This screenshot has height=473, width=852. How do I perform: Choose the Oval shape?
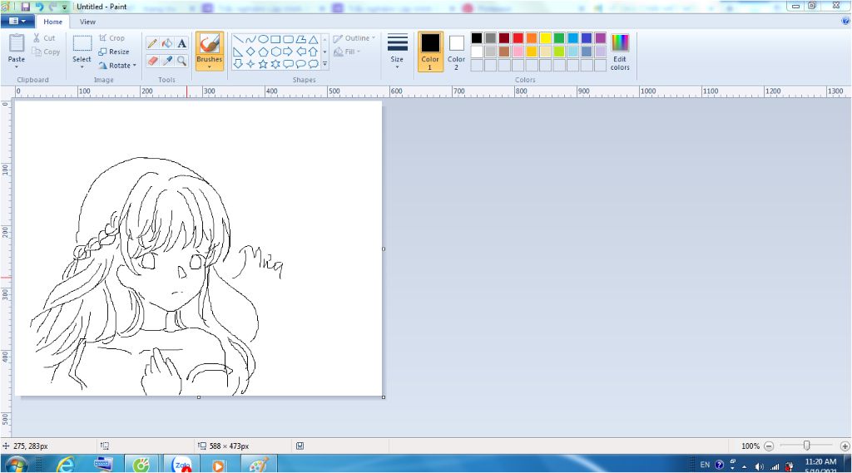pyautogui.click(x=263, y=39)
